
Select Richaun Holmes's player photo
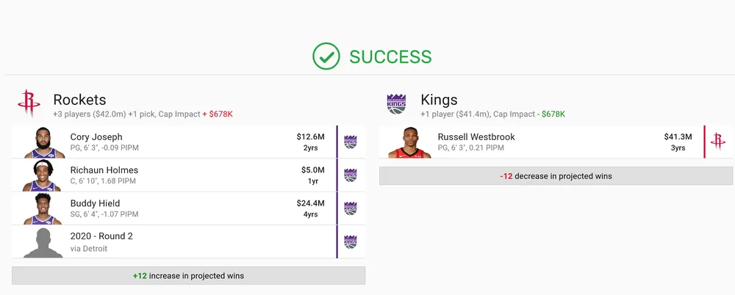point(44,176)
